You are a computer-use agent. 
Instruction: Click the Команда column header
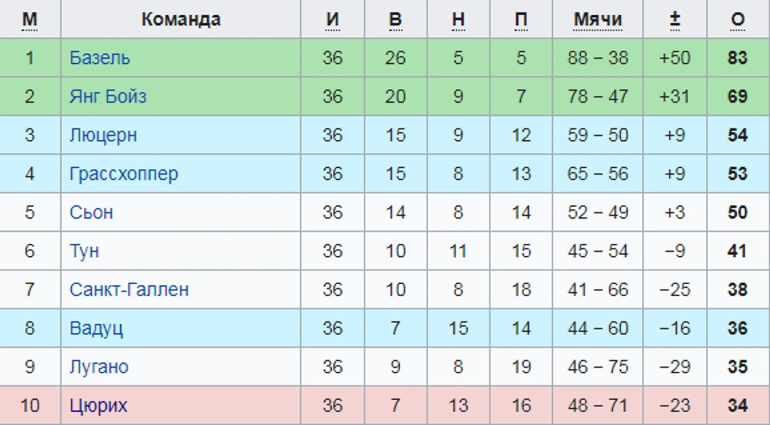pos(181,20)
